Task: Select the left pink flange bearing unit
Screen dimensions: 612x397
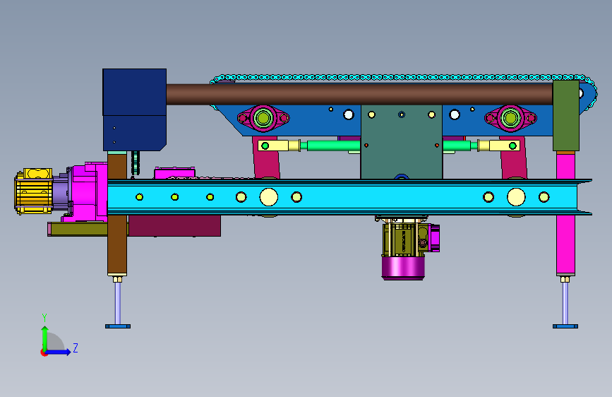Action: tap(263, 117)
